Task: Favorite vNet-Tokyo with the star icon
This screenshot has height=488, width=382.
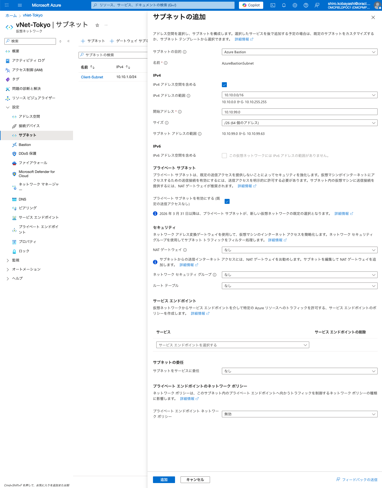Action: (97, 25)
